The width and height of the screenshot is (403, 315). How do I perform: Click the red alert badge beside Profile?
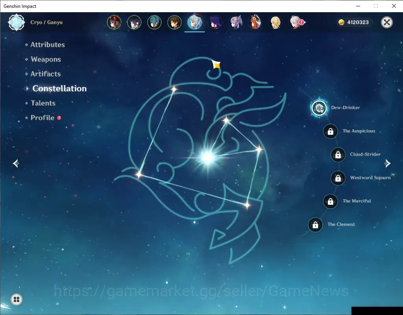(x=59, y=118)
